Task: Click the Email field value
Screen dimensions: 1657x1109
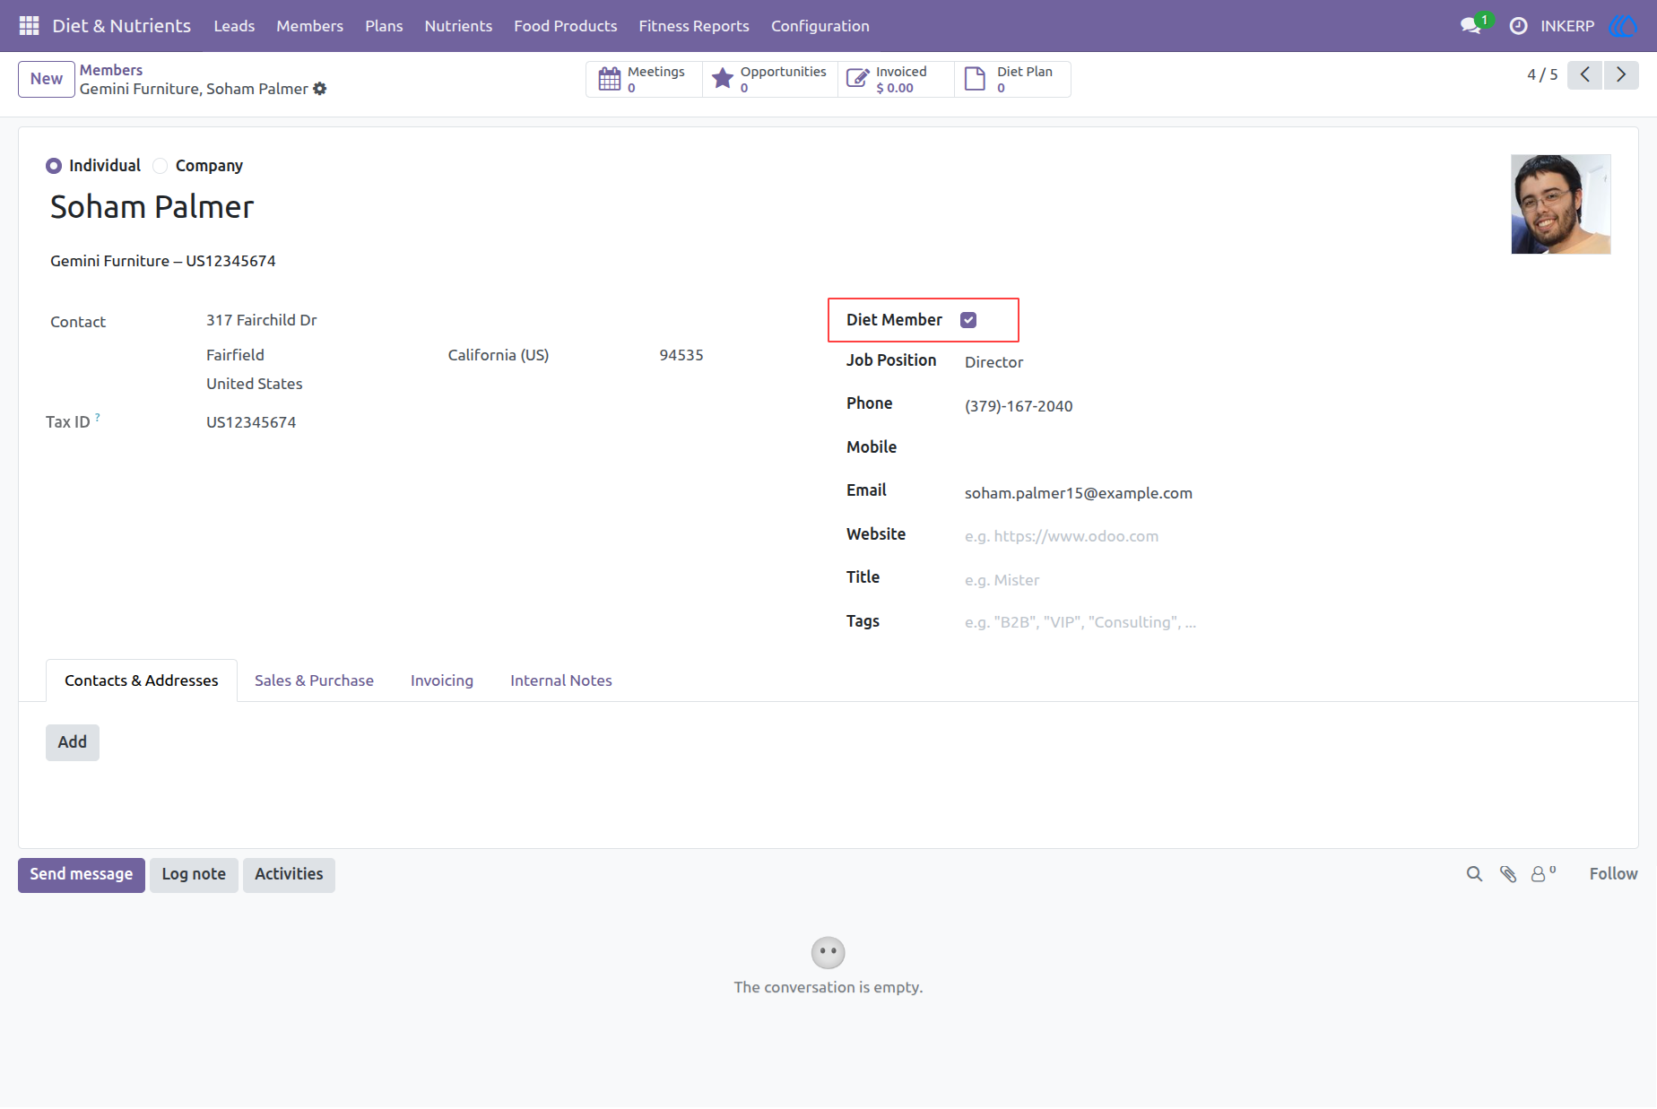Action: click(x=1079, y=493)
